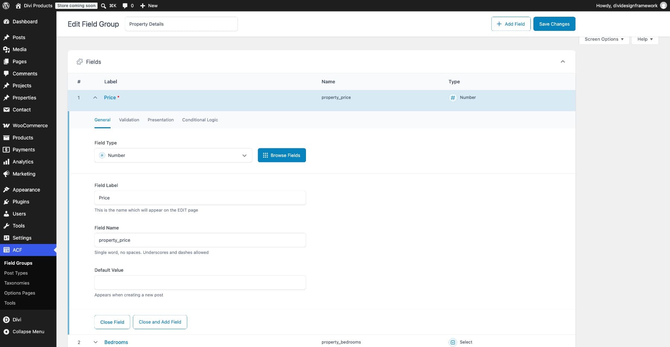This screenshot has width=670, height=347.
Task: Click the Number type hash icon in Price row
Action: [453, 98]
